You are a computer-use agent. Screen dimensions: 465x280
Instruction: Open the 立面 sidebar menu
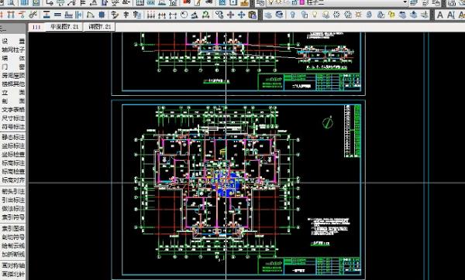[x=13, y=93]
